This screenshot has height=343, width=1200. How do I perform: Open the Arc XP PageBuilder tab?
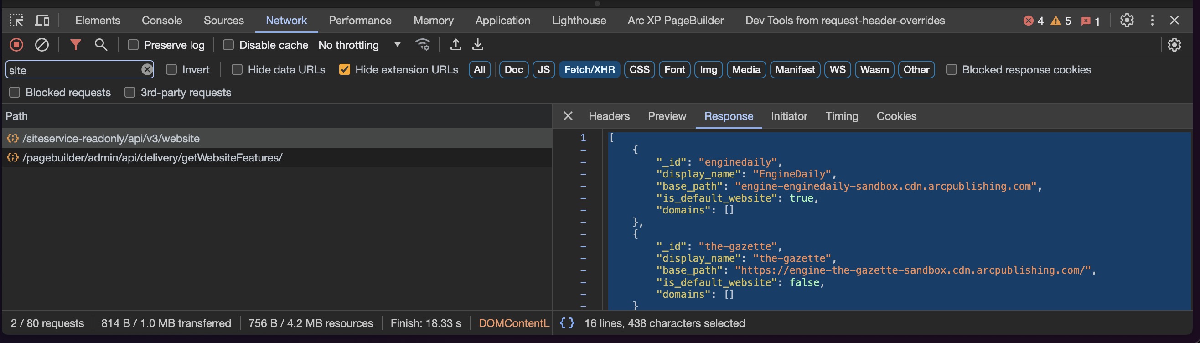tap(676, 20)
